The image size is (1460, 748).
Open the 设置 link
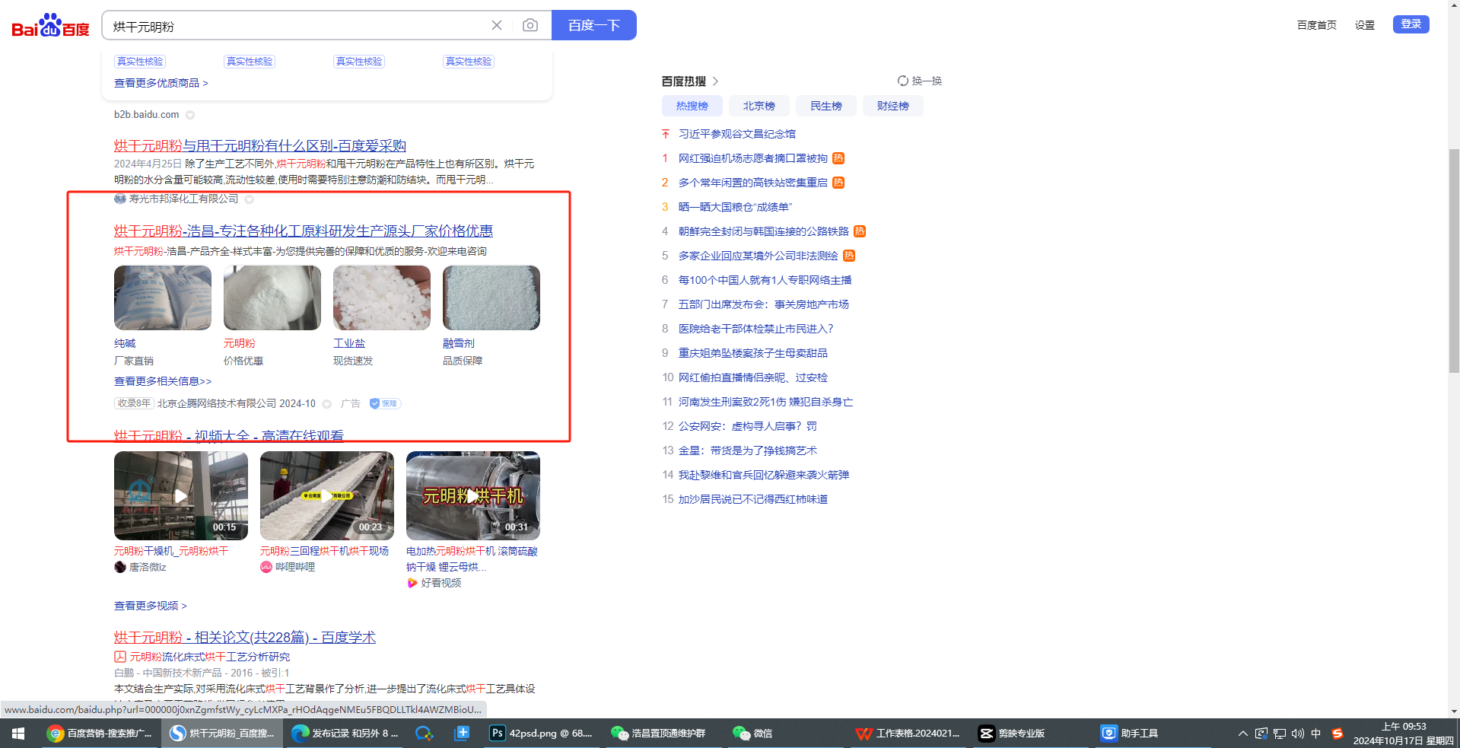(x=1365, y=25)
